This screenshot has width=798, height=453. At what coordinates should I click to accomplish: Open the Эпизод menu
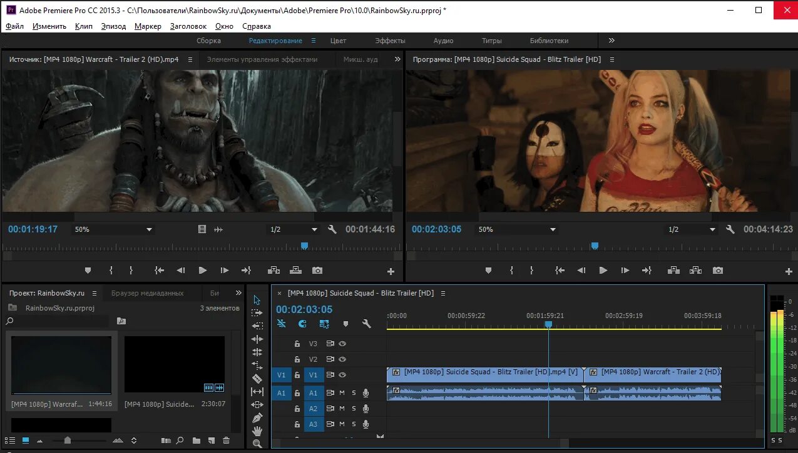[x=113, y=26]
